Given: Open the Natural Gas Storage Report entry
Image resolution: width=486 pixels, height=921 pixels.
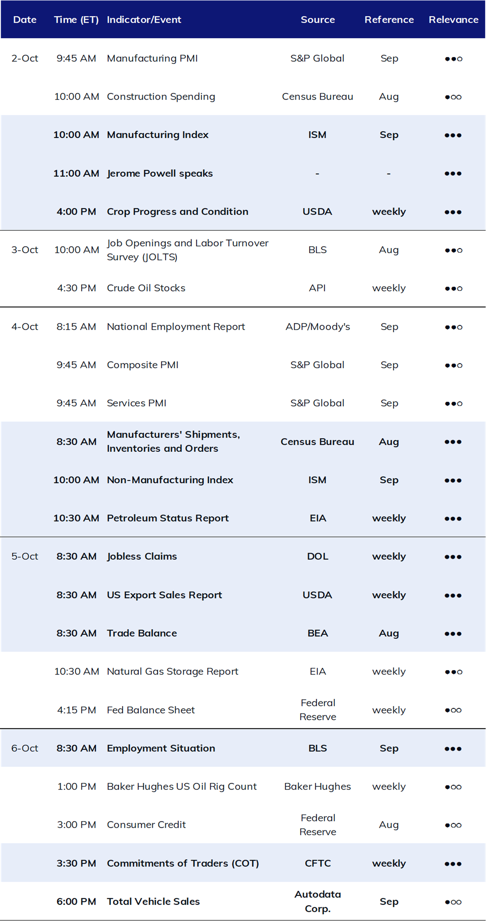Looking at the screenshot, I should tap(173, 672).
